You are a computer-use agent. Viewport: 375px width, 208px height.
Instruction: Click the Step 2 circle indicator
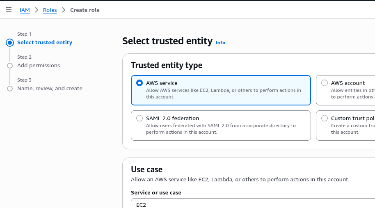[10, 66]
